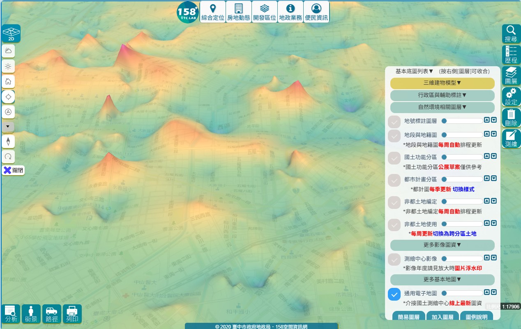Open 街景 street view
The image size is (521, 329).
tap(31, 314)
